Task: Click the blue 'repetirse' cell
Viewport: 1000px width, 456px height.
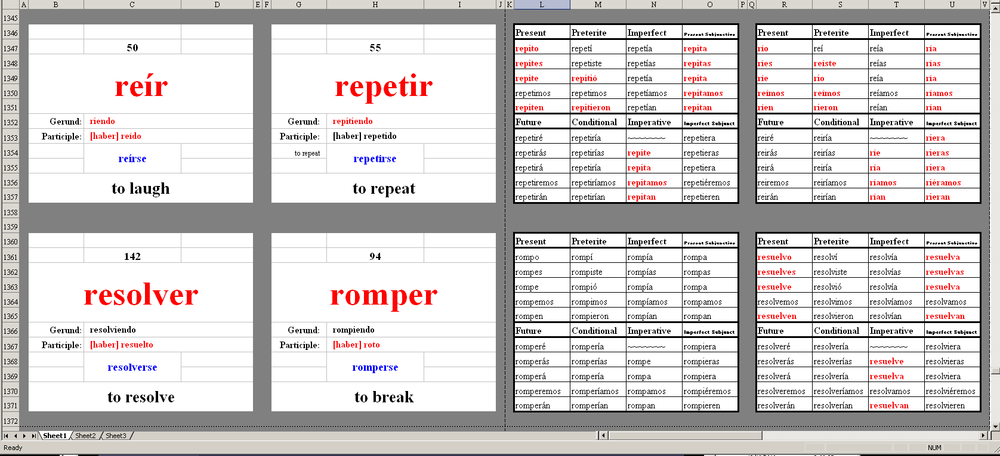Action: pyautogui.click(x=375, y=159)
